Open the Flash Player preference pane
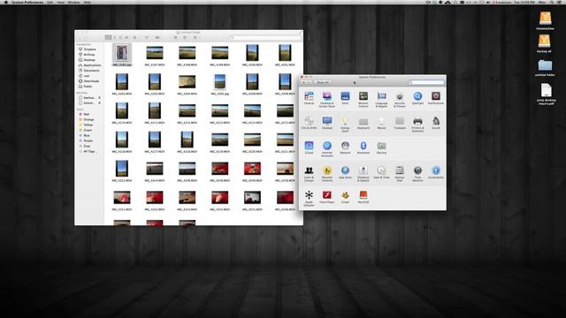 click(x=327, y=197)
